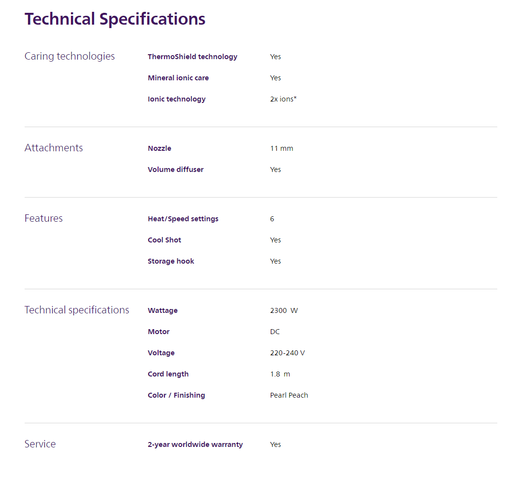516x477 pixels.
Task: Click the 2x ions* value
Action: (283, 99)
